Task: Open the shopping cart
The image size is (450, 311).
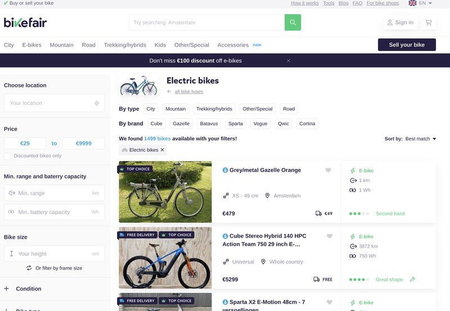Action: coord(429,22)
